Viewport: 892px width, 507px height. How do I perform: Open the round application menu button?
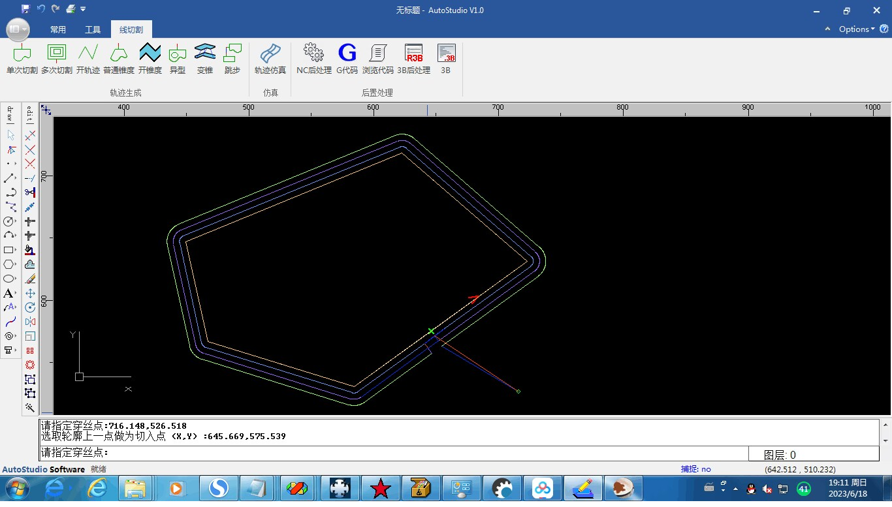point(18,29)
